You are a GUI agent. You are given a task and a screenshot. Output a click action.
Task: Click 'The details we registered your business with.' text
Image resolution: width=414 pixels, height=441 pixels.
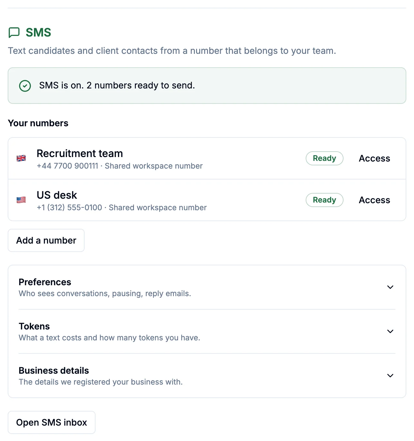(101, 382)
